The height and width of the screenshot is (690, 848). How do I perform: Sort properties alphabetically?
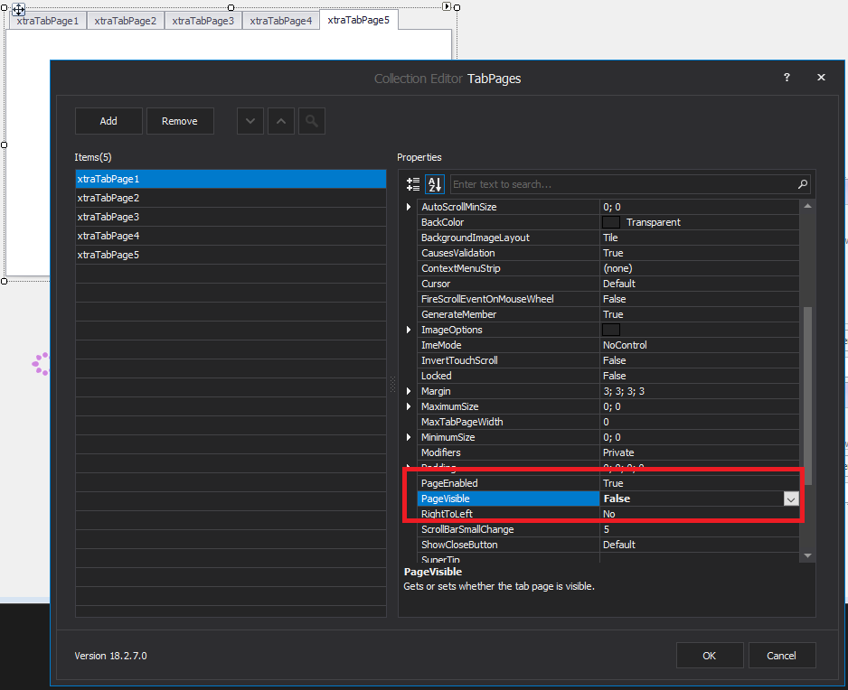(435, 183)
